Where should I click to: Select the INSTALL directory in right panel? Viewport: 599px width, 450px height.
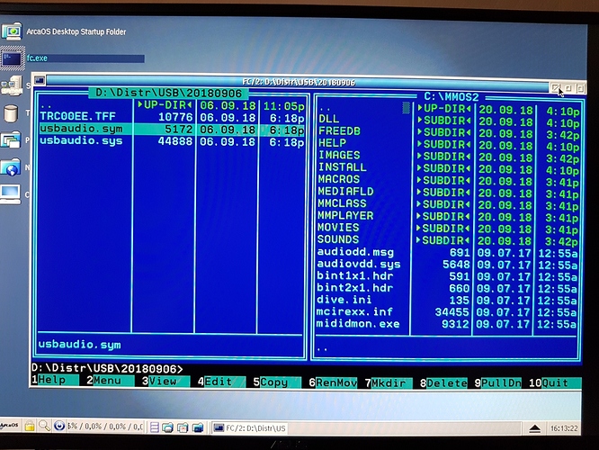tap(343, 167)
